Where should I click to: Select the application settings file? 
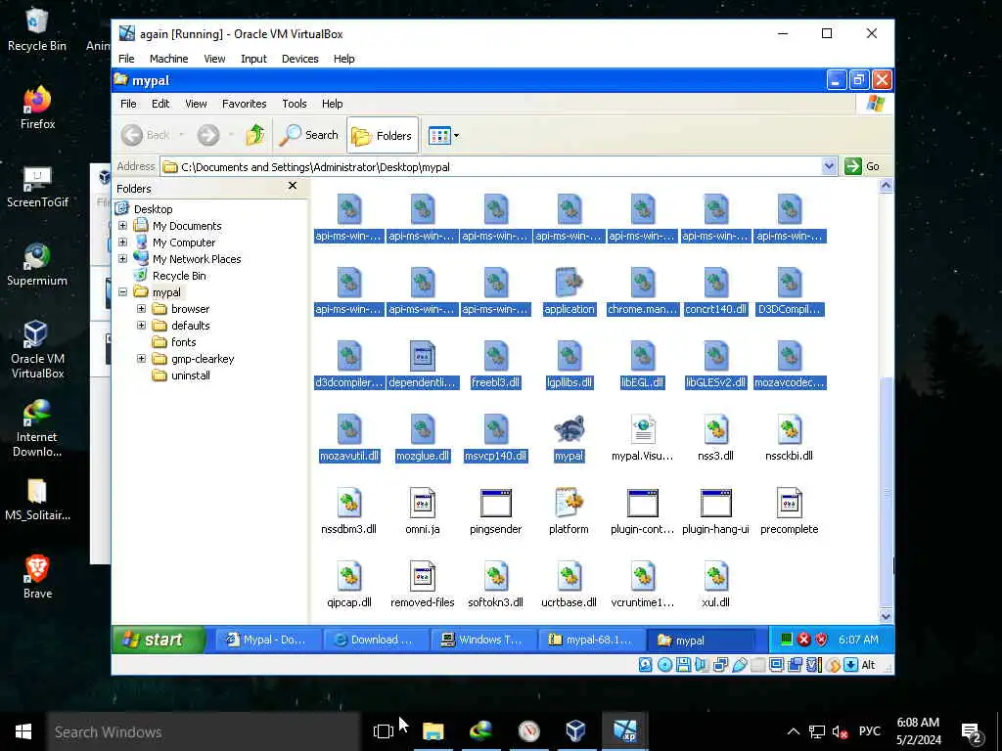[569, 291]
